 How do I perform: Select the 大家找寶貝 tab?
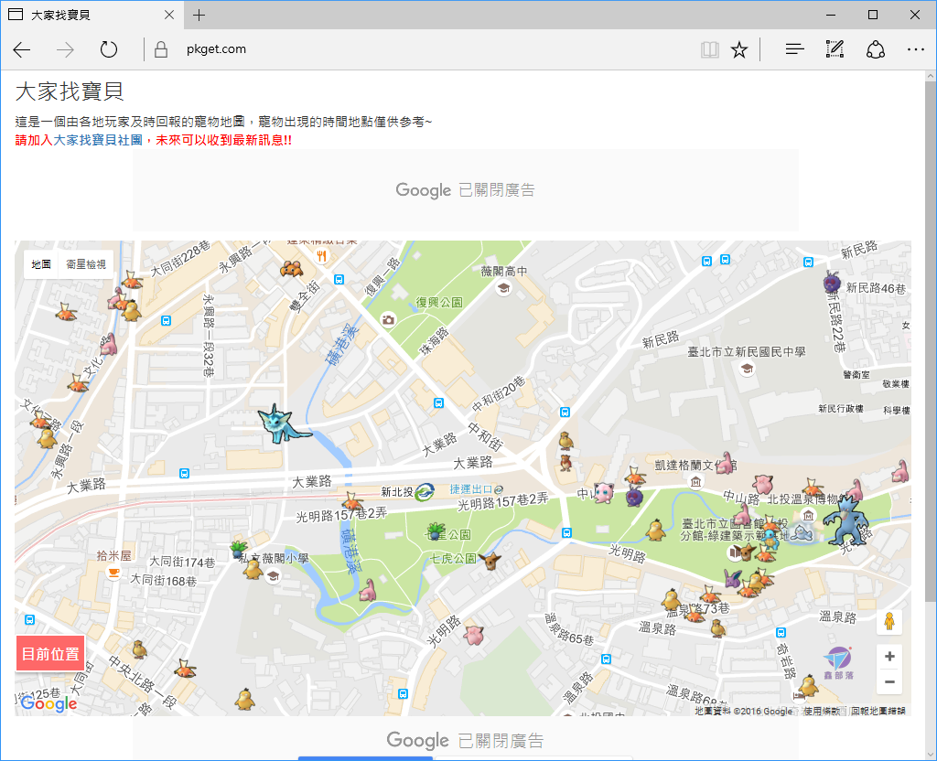point(92,15)
